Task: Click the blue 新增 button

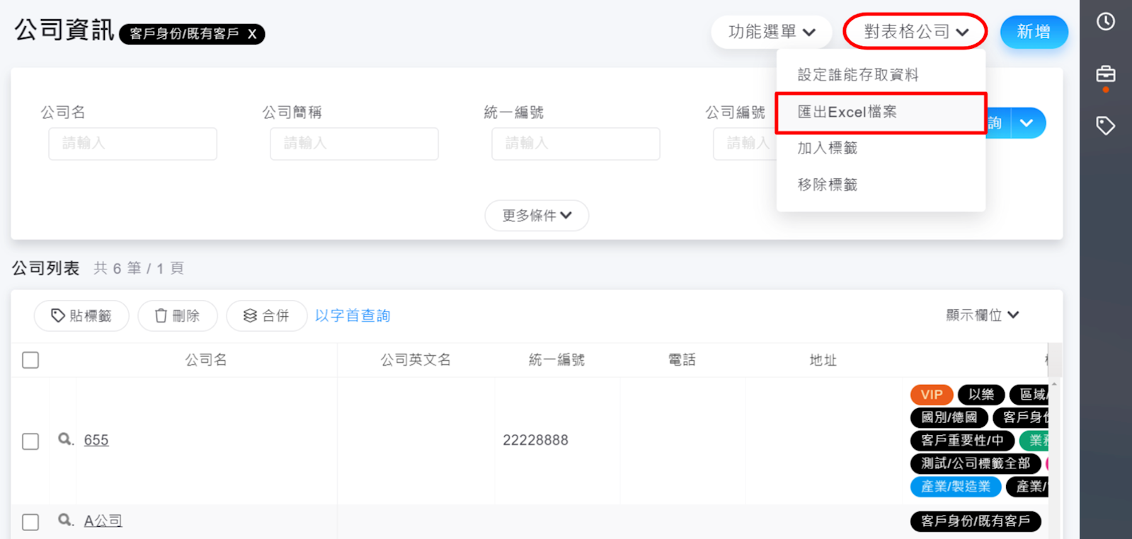Action: point(1034,32)
